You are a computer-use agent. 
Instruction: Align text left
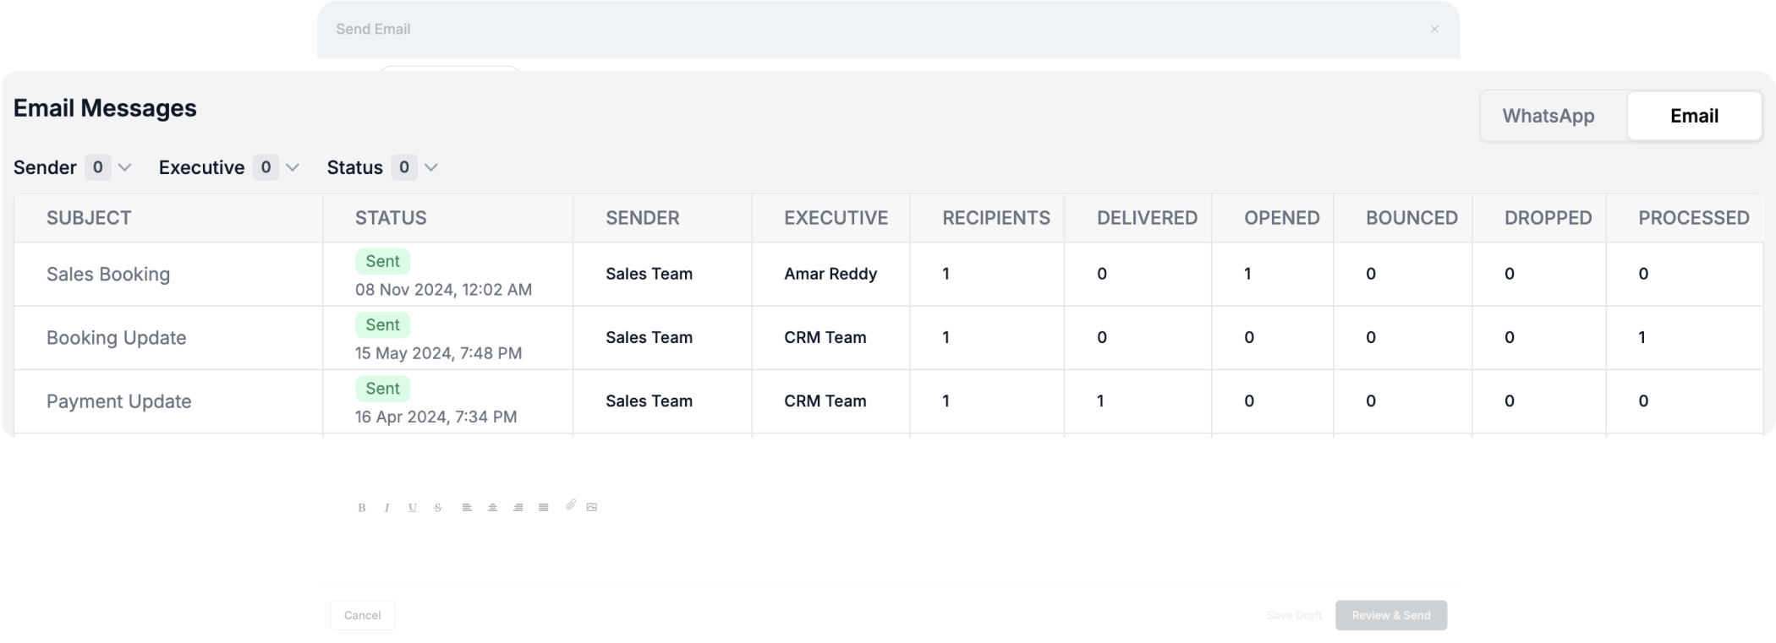click(467, 508)
